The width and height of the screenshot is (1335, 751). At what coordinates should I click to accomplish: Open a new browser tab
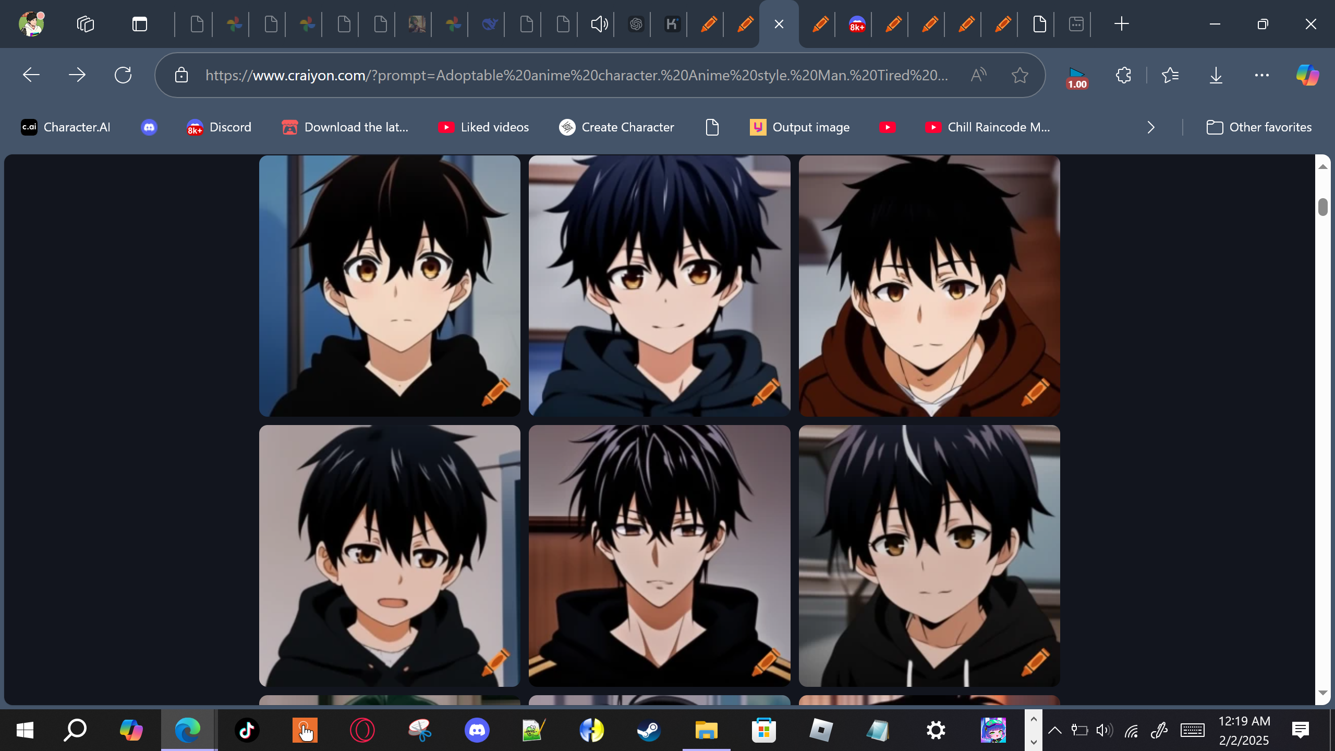1121,24
